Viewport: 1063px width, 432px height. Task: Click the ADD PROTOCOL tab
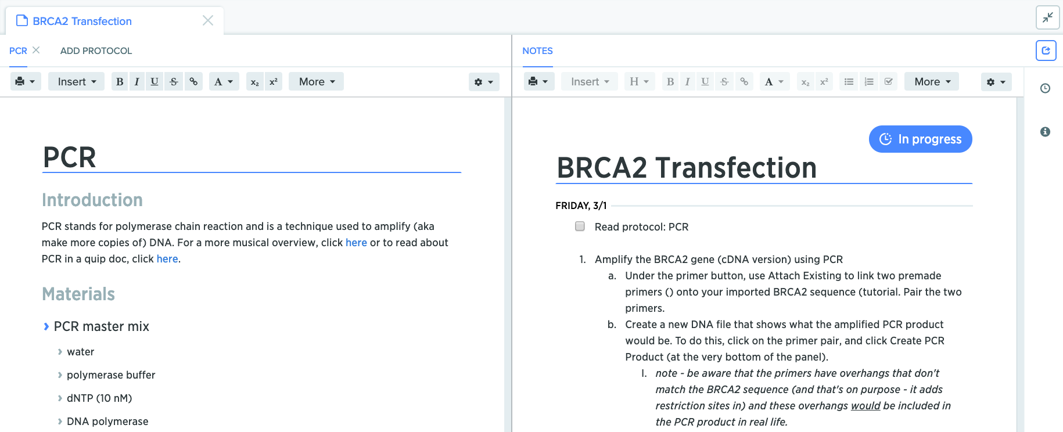pos(96,51)
